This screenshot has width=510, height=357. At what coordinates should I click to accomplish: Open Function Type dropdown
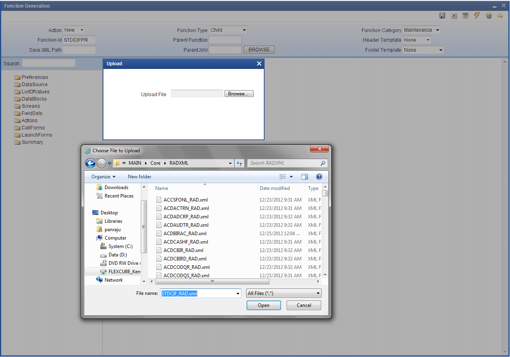(244, 30)
